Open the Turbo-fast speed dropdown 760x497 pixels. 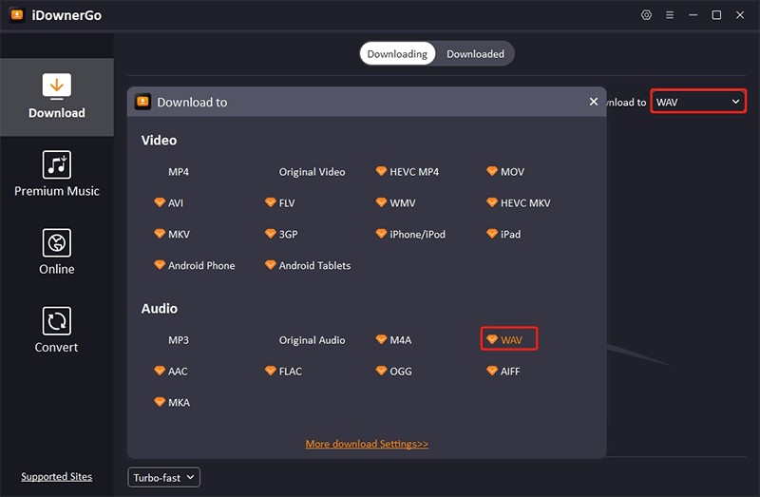click(x=164, y=477)
